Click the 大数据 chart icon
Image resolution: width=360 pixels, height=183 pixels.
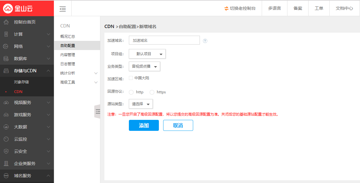6,127
